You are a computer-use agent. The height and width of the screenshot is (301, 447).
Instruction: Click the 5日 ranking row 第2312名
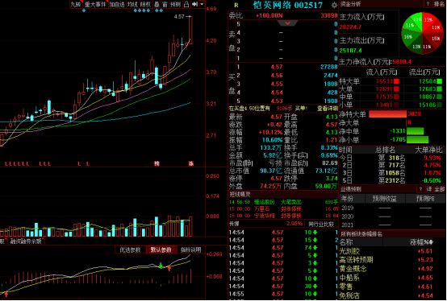tap(391, 180)
